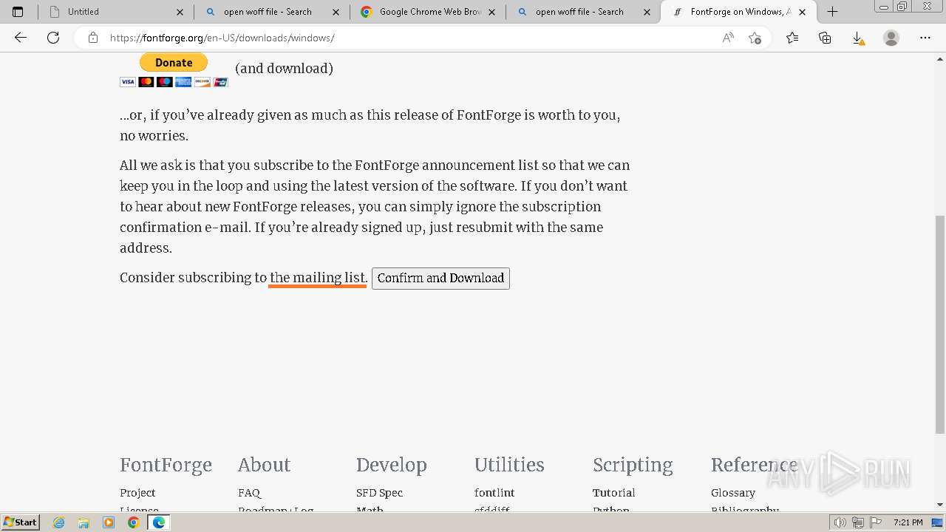Switch to second 'open woff file - Search' tab
The image size is (946, 532).
pyautogui.click(x=584, y=12)
